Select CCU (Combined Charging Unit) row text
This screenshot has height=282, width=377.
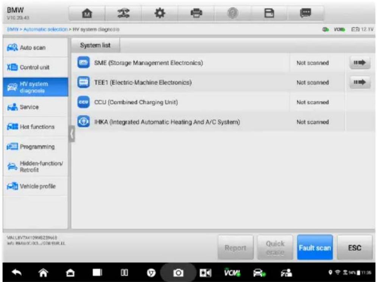[x=136, y=102]
